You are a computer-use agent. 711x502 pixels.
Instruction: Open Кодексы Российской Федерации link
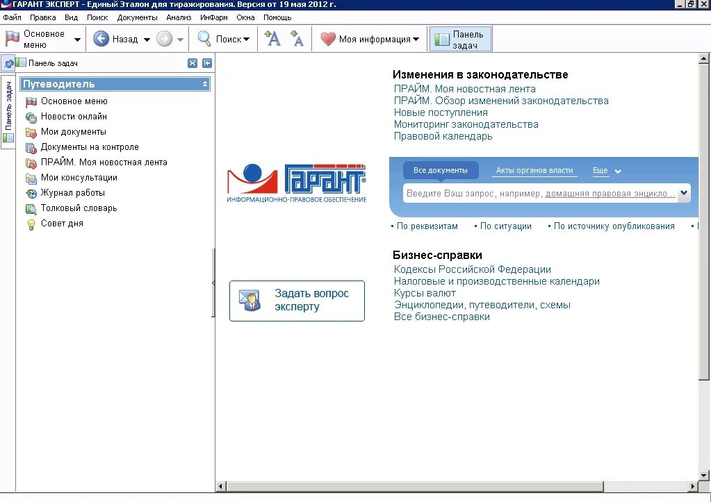pyautogui.click(x=473, y=269)
